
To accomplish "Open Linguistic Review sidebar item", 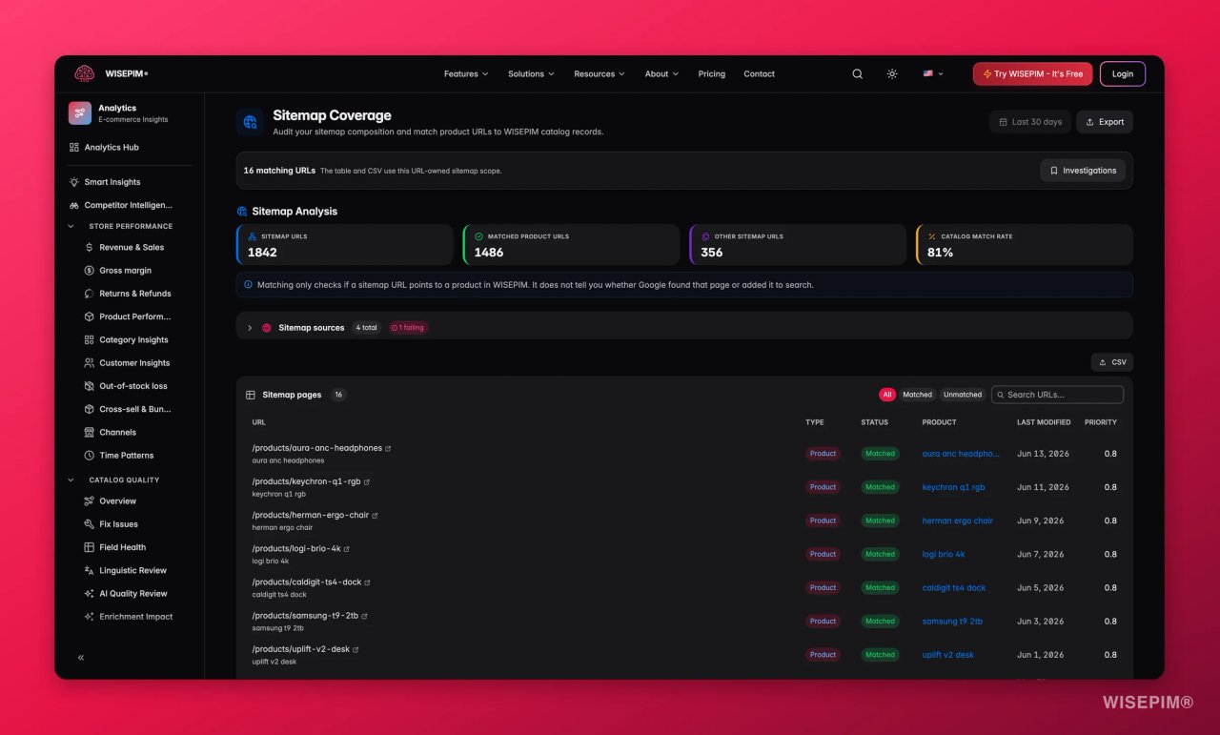I will (x=126, y=570).
